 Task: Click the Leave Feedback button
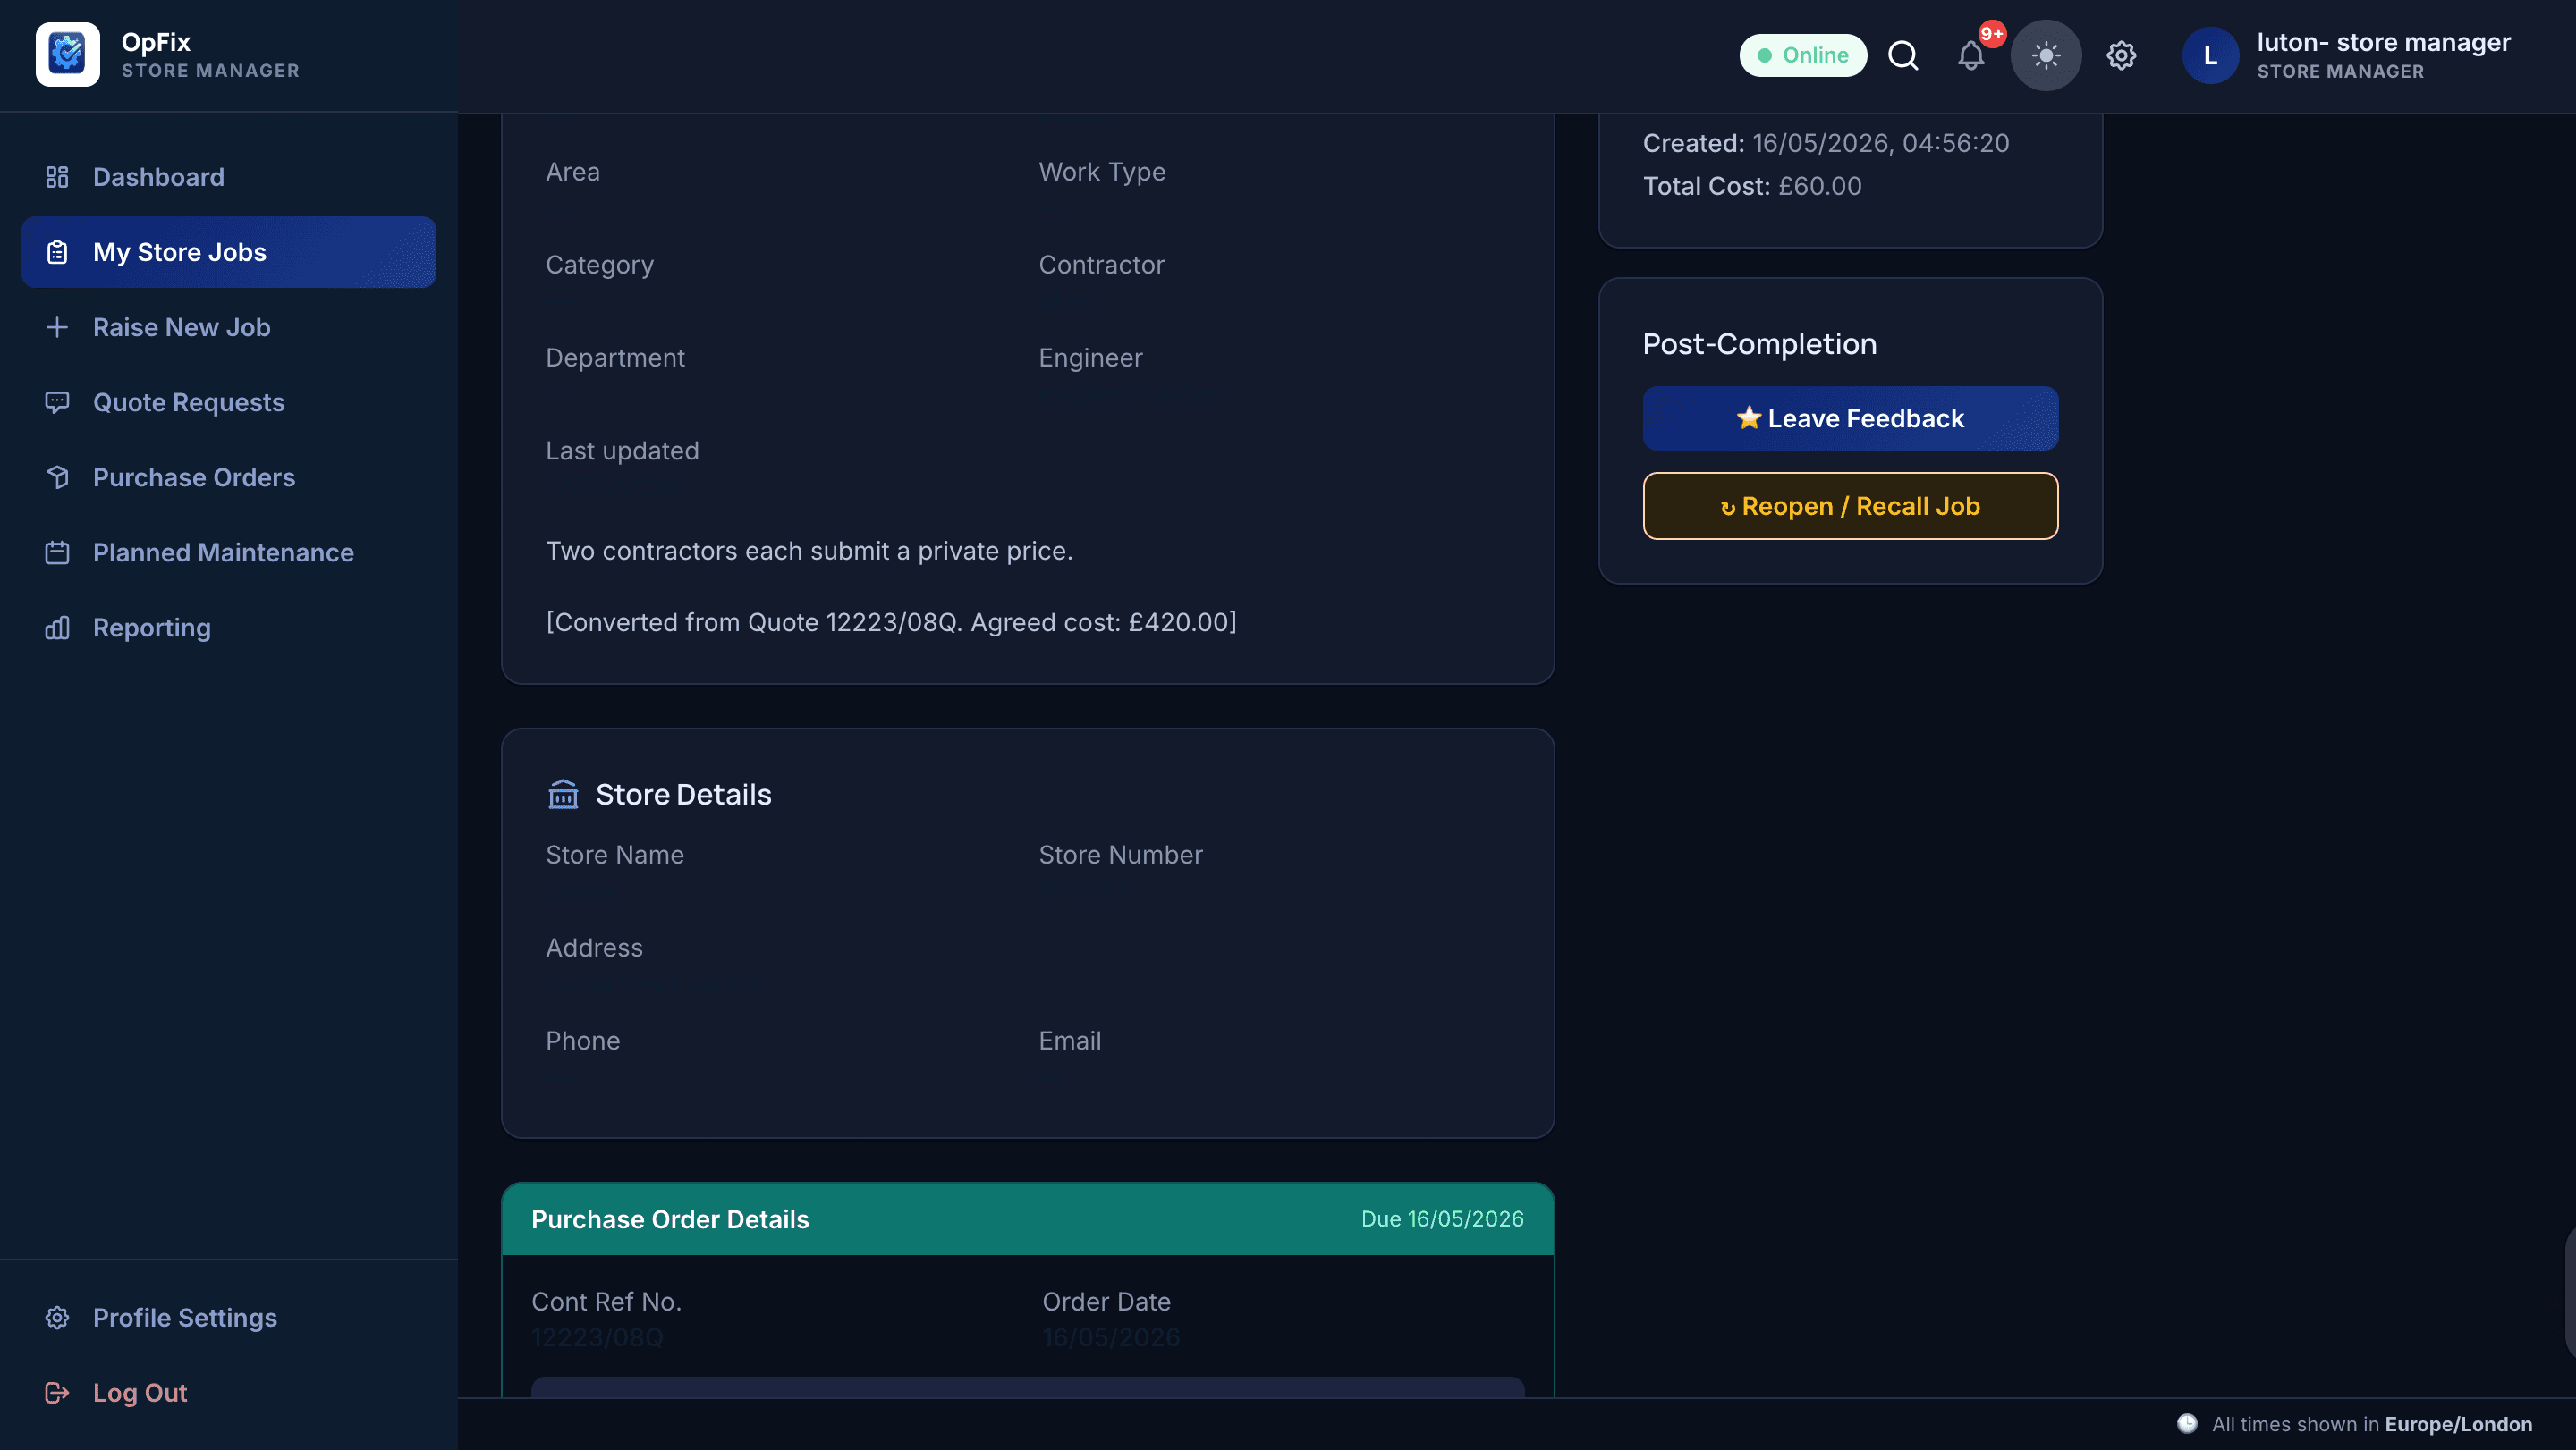click(x=1850, y=417)
